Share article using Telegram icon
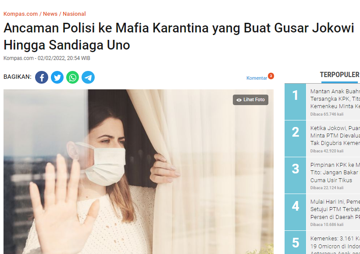360x254 pixels. click(88, 77)
